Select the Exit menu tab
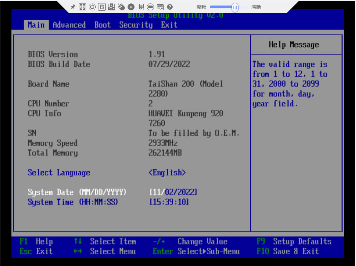The height and width of the screenshot is (266, 356). [169, 25]
